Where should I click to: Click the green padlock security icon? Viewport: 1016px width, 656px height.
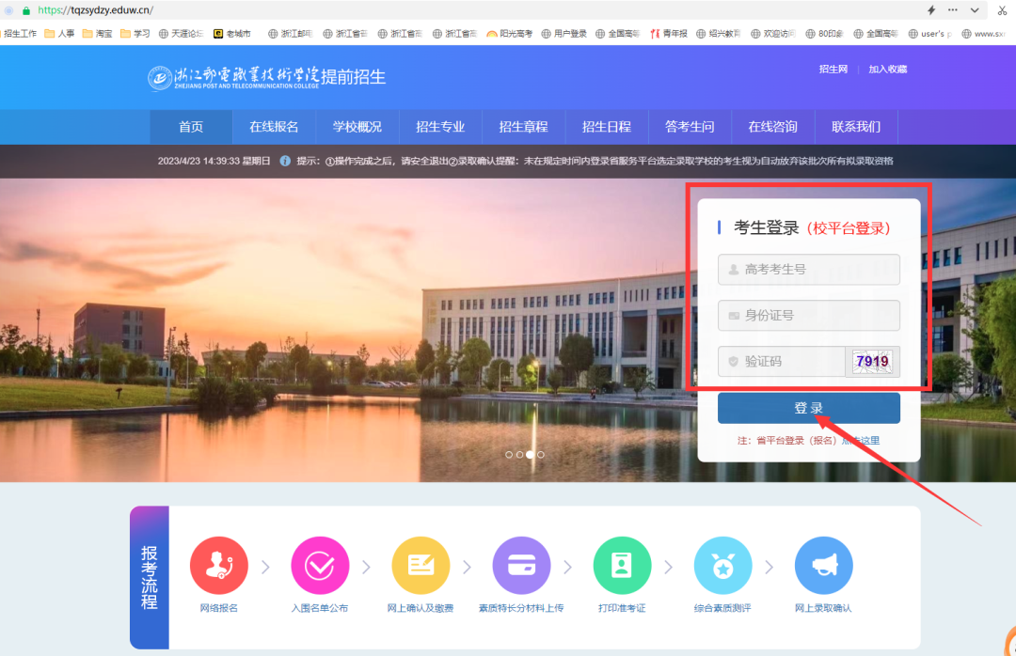pyautogui.click(x=26, y=10)
